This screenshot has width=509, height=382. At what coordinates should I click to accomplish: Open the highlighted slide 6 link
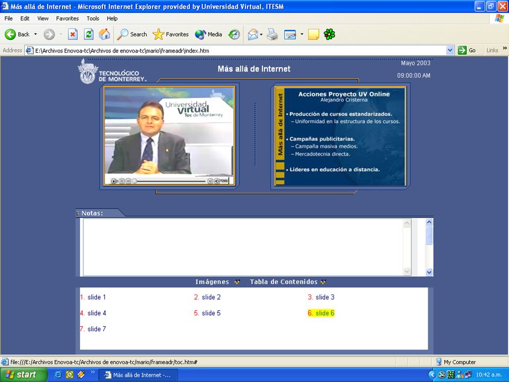[325, 313]
